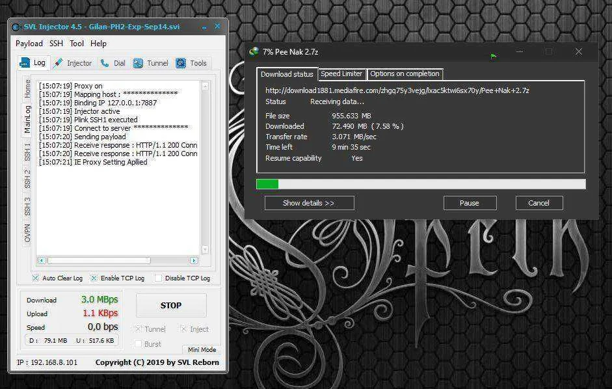Switch to Mini Mode
The height and width of the screenshot is (389, 612).
tap(202, 349)
